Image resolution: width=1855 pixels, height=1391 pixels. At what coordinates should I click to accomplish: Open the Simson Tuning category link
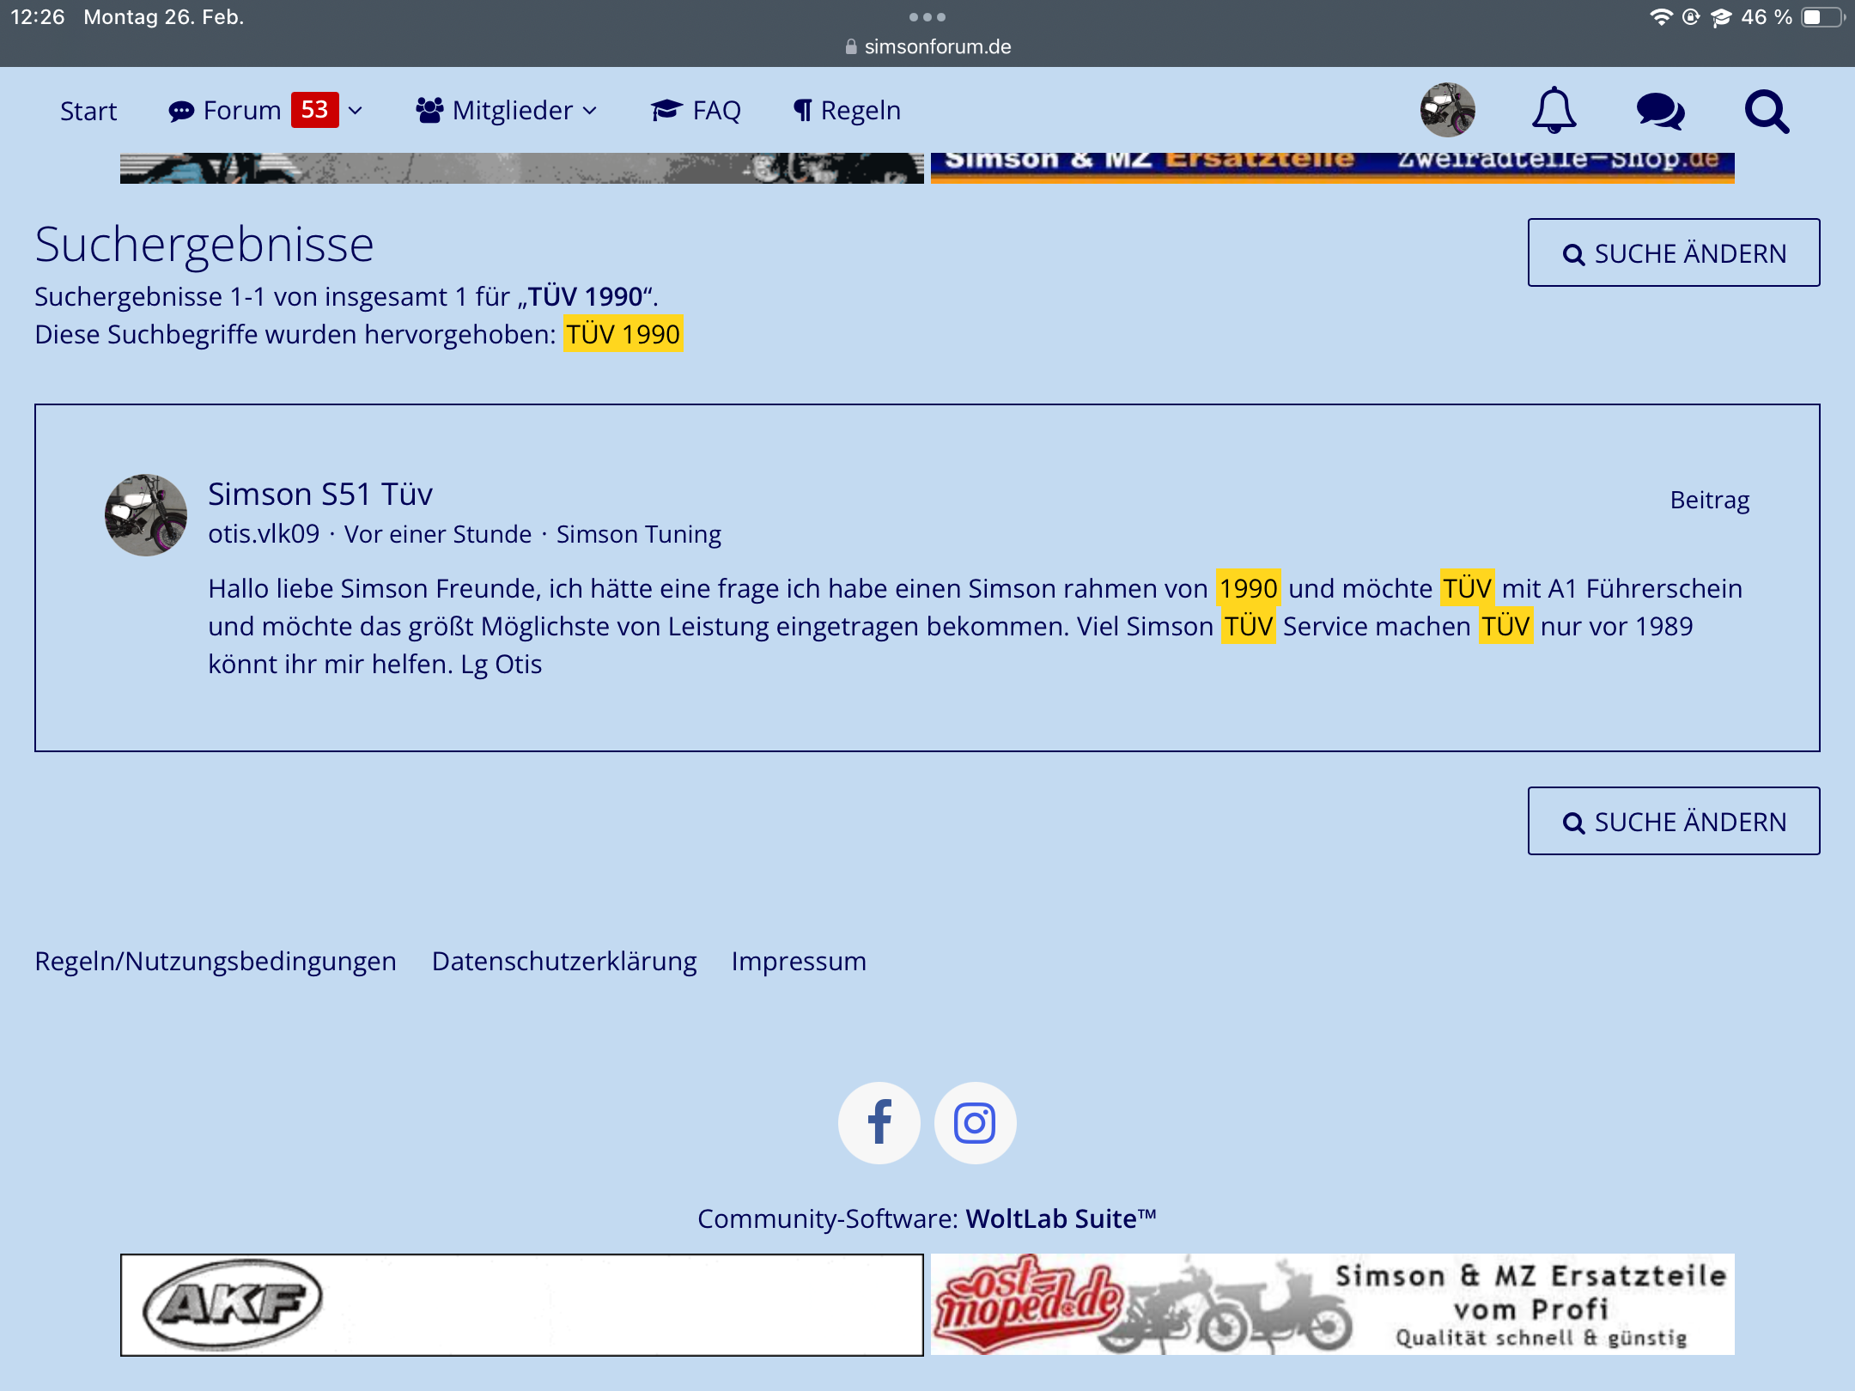(x=638, y=534)
